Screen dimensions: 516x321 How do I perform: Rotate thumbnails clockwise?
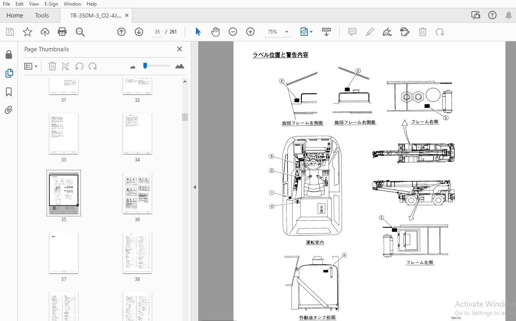pos(93,66)
